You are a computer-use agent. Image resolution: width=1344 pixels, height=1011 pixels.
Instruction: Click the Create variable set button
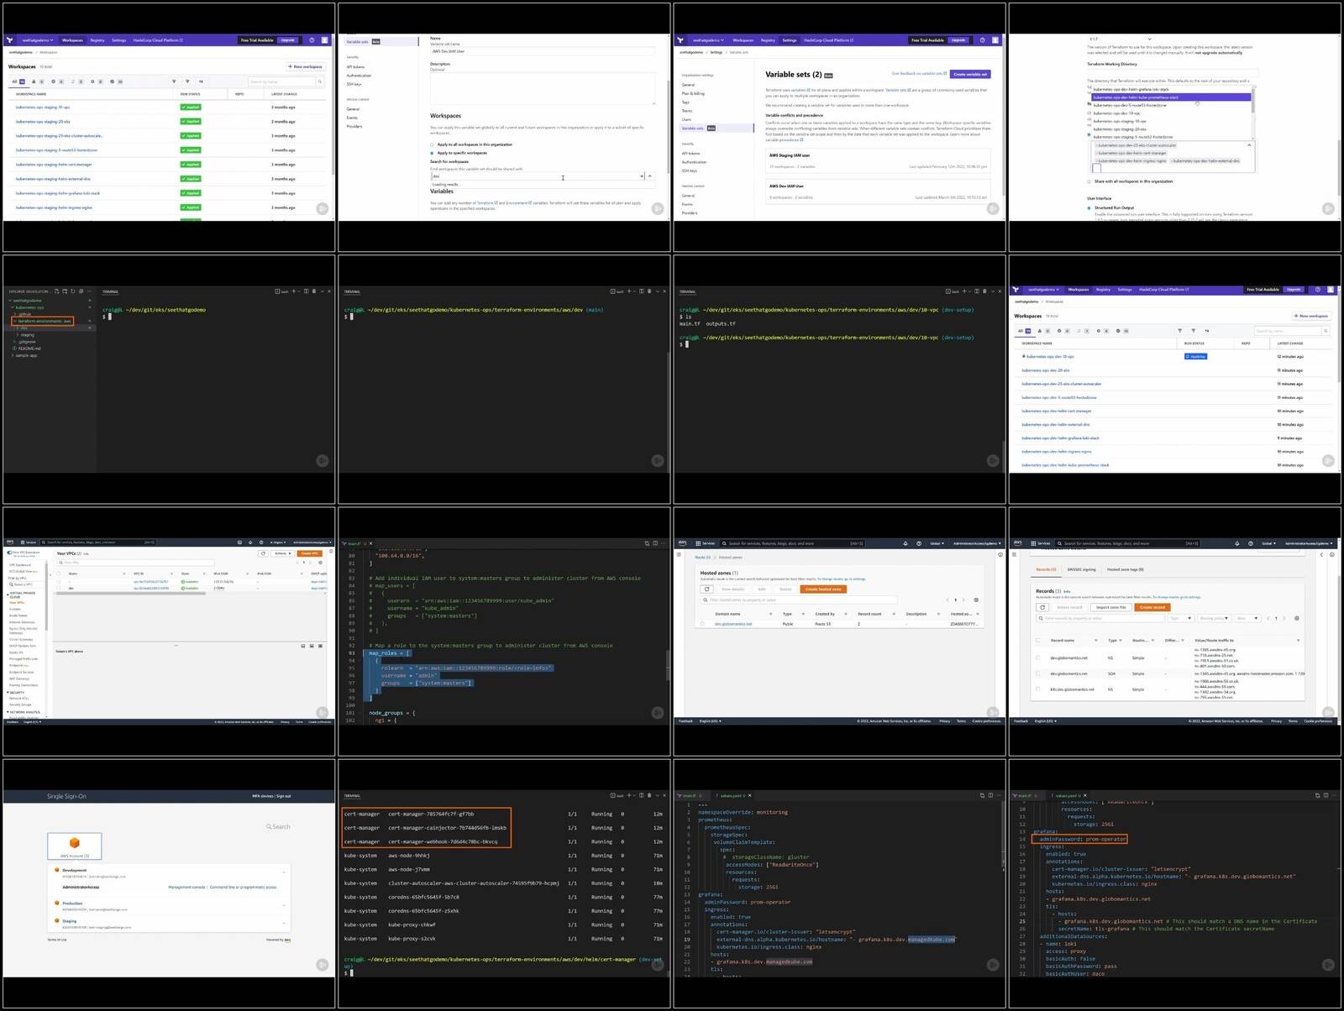click(970, 74)
